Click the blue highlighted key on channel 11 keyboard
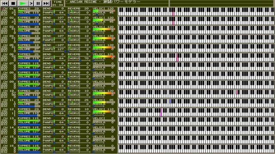Screen dimensions: 275x154 (170, 101)
